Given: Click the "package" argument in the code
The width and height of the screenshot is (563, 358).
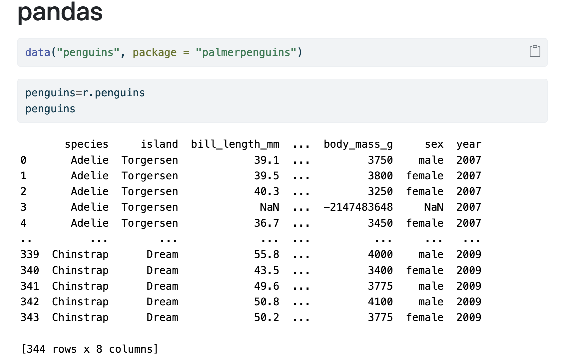Looking at the screenshot, I should (x=155, y=53).
